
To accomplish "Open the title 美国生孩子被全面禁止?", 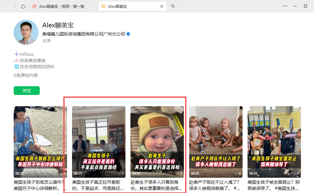I will click(x=274, y=185).
